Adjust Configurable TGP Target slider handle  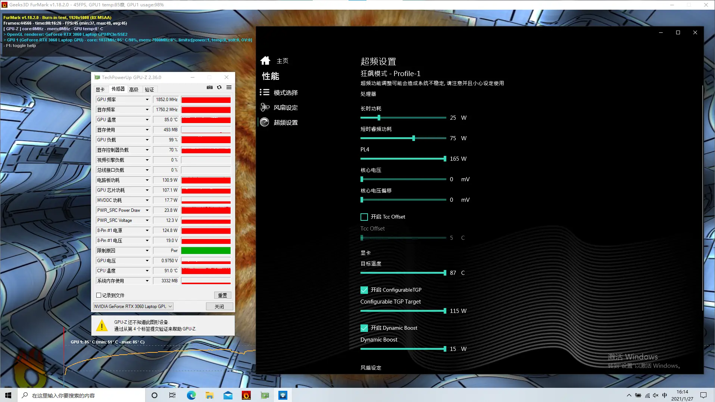pos(445,311)
